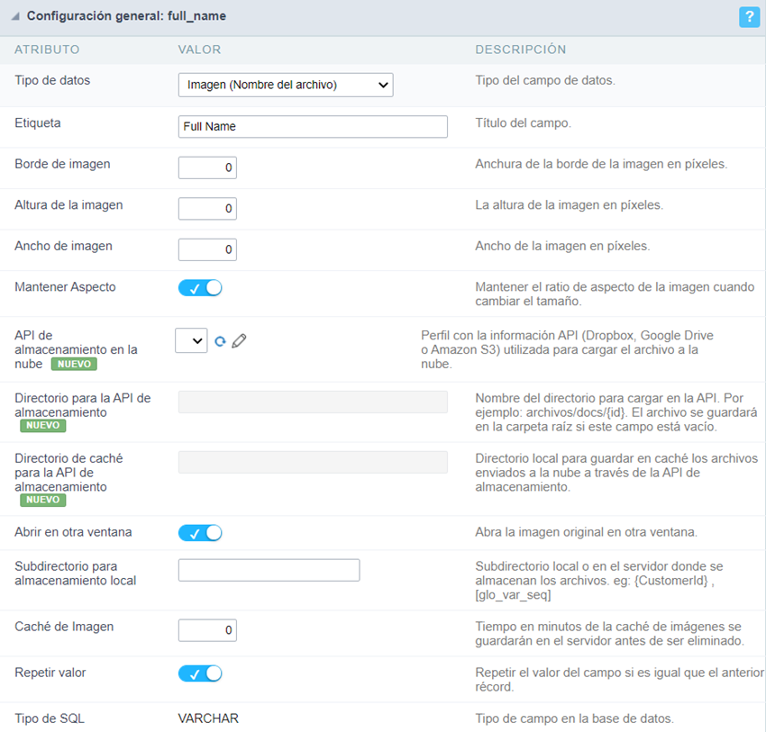This screenshot has height=732, width=766.
Task: Turn off Abrir en otra ventana
Action: 199,532
